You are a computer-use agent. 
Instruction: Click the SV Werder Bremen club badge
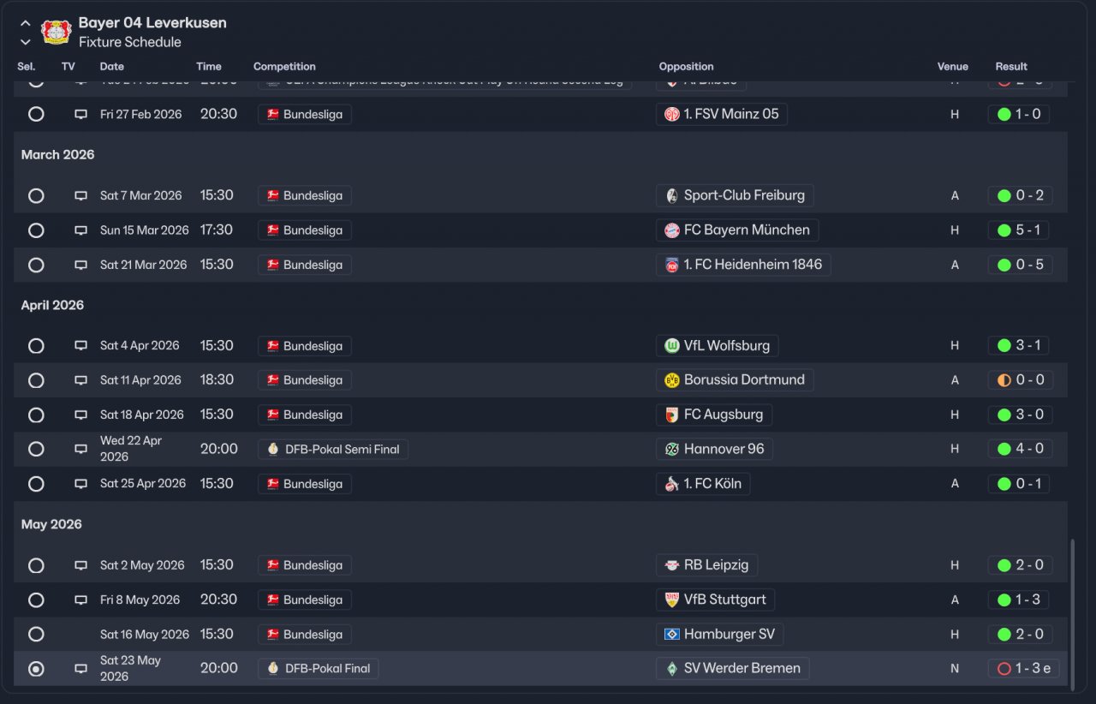pyautogui.click(x=672, y=669)
